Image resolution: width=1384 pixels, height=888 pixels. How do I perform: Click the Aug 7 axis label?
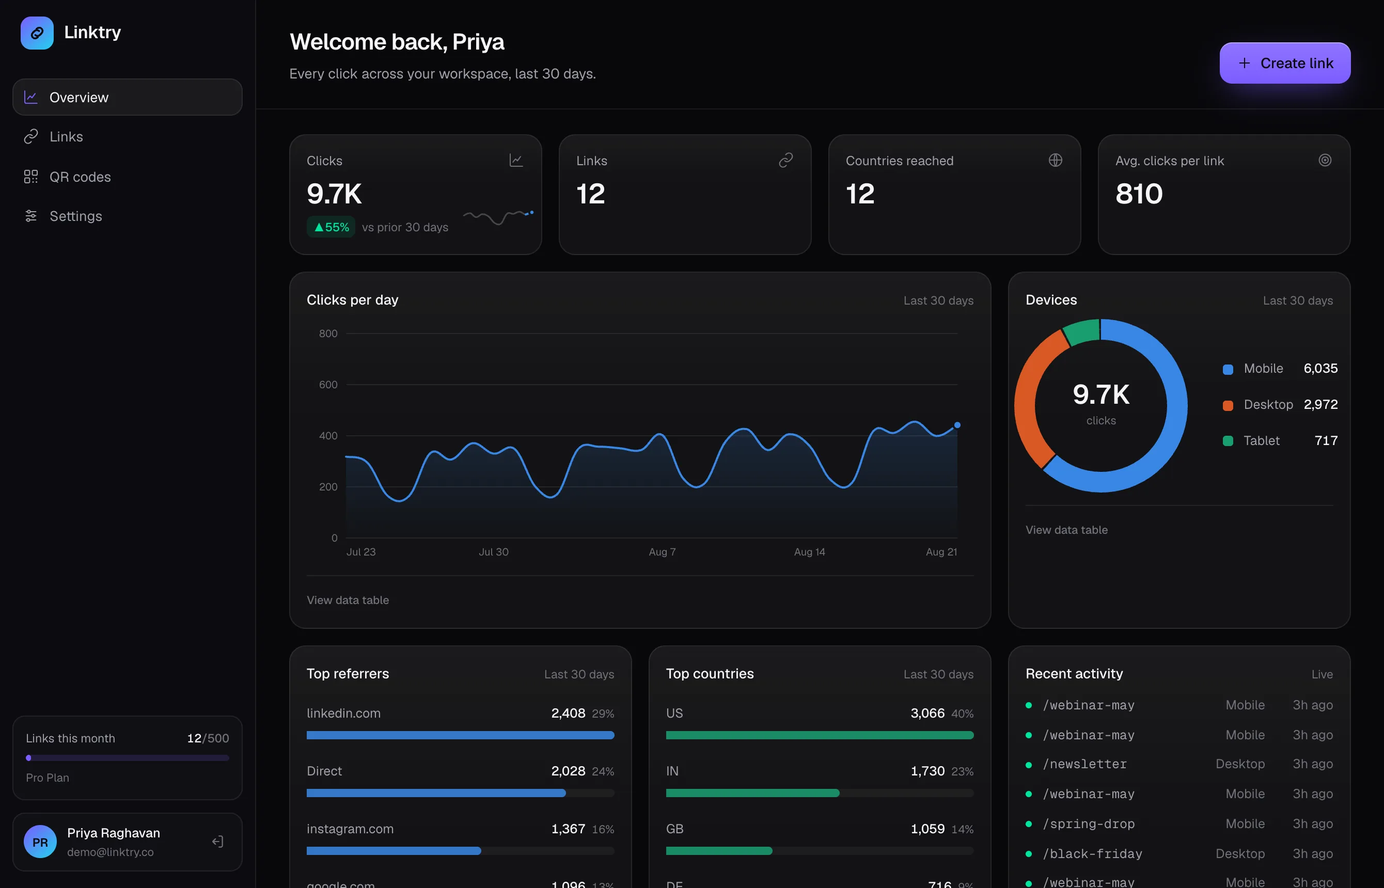662,552
